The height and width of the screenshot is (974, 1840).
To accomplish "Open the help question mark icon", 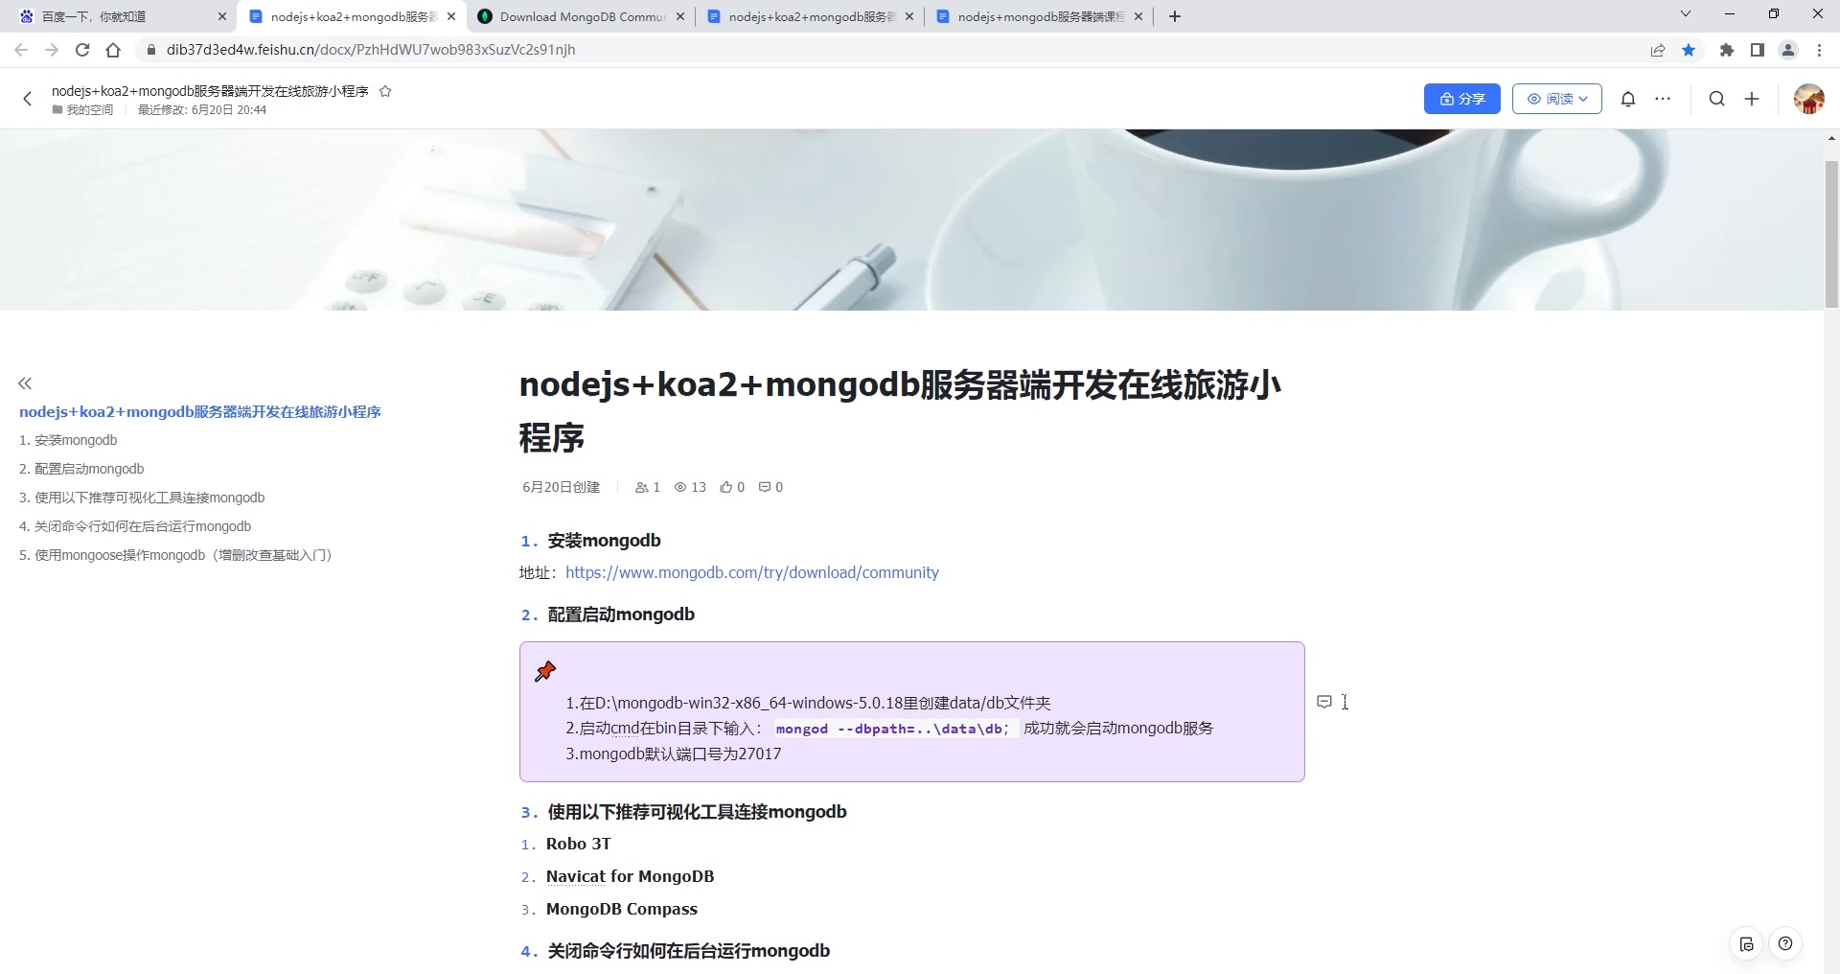I will (1785, 944).
